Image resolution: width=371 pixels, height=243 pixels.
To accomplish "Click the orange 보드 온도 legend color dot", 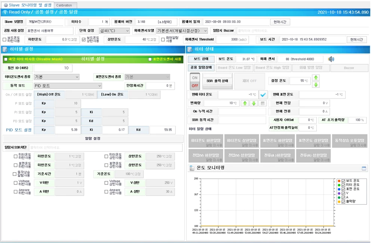I will click(339, 181).
